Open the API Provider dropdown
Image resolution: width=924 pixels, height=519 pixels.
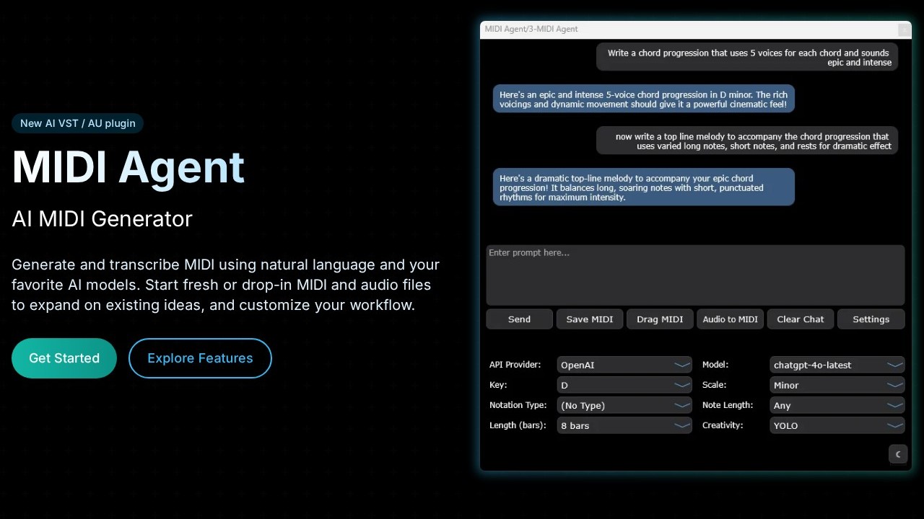tap(624, 365)
